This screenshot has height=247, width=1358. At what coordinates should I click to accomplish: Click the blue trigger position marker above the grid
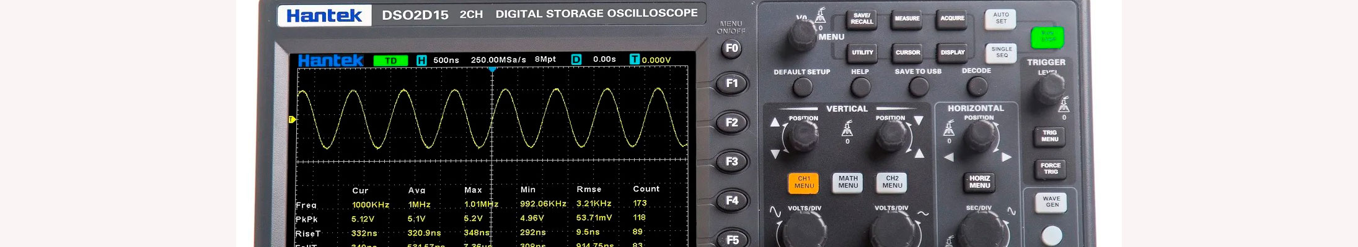pyautogui.click(x=492, y=69)
